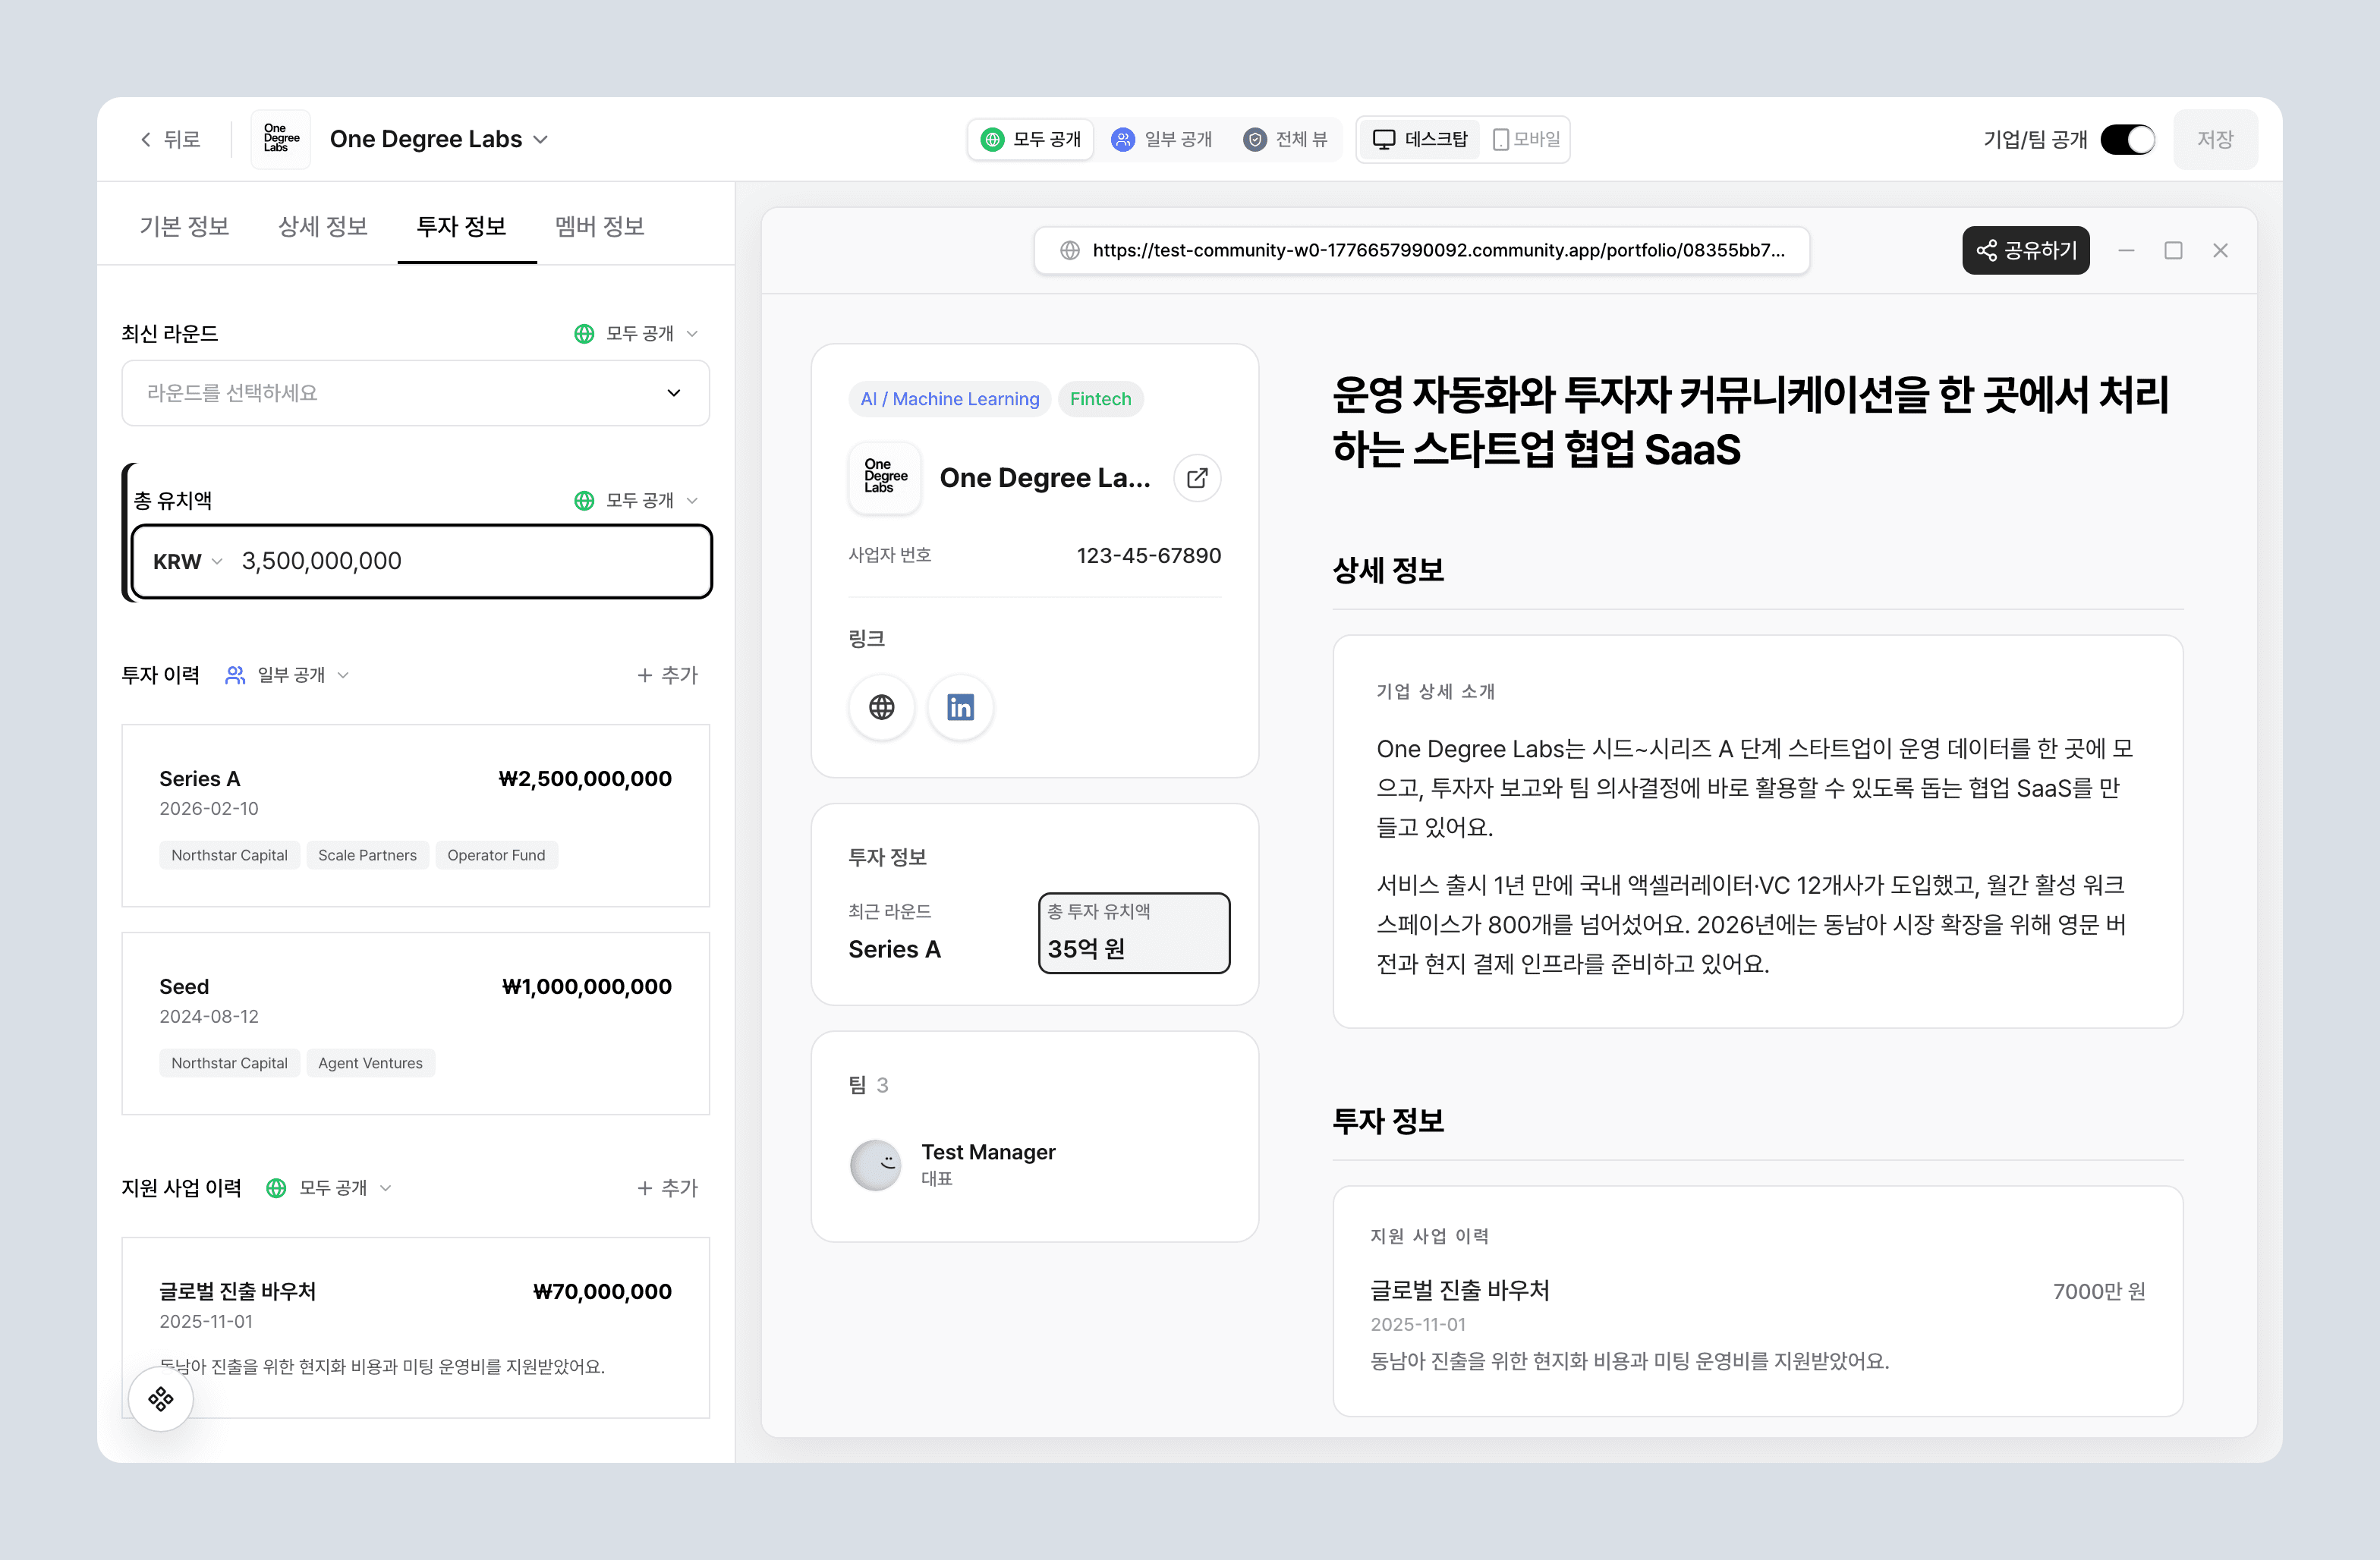The image size is (2380, 1560).
Task: Open the 투자 정보 tab
Action: pyautogui.click(x=461, y=226)
